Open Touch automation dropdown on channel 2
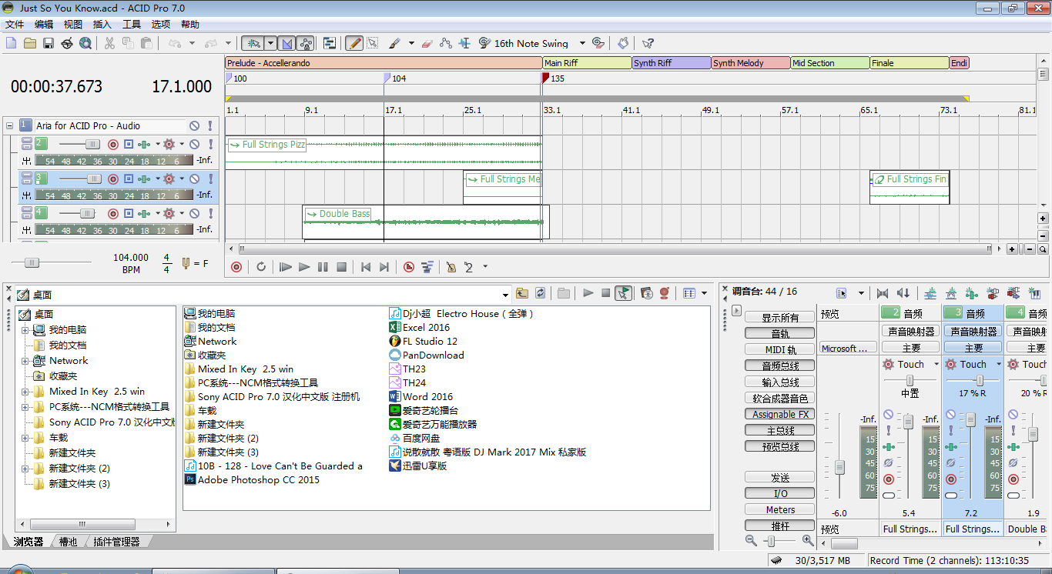 [x=936, y=364]
